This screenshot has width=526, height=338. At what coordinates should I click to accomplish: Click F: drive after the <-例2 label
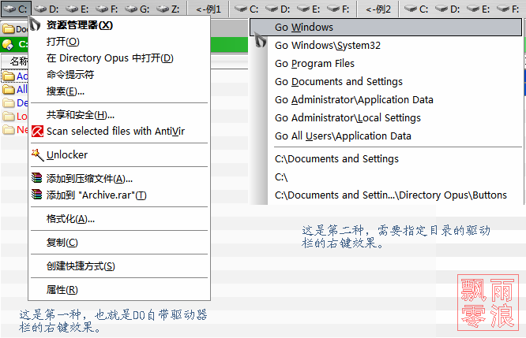tap(508, 9)
